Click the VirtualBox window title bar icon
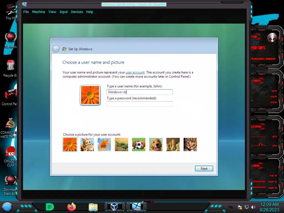This screenshot has width=284, height=213. [x=24, y=4]
